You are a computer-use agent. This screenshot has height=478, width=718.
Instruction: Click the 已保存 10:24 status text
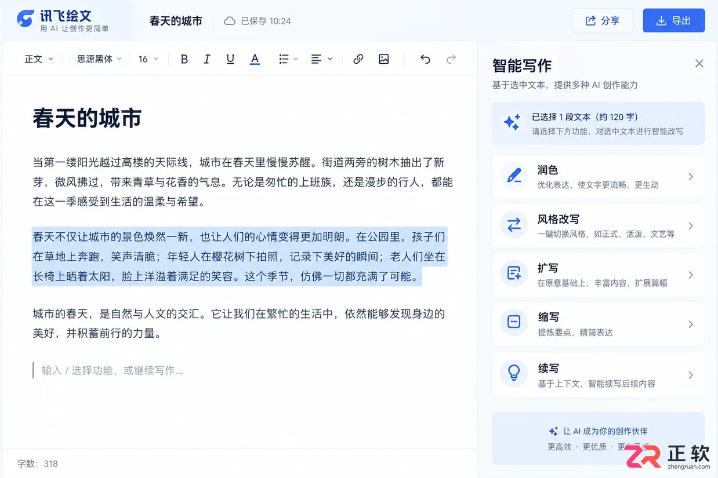point(266,21)
